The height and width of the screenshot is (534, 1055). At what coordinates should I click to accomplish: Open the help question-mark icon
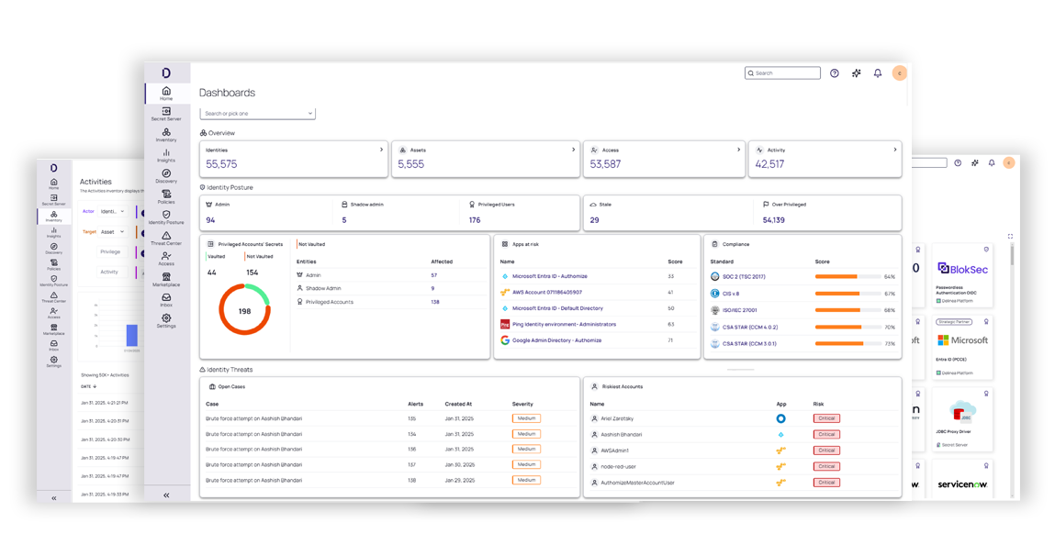pyautogui.click(x=834, y=72)
